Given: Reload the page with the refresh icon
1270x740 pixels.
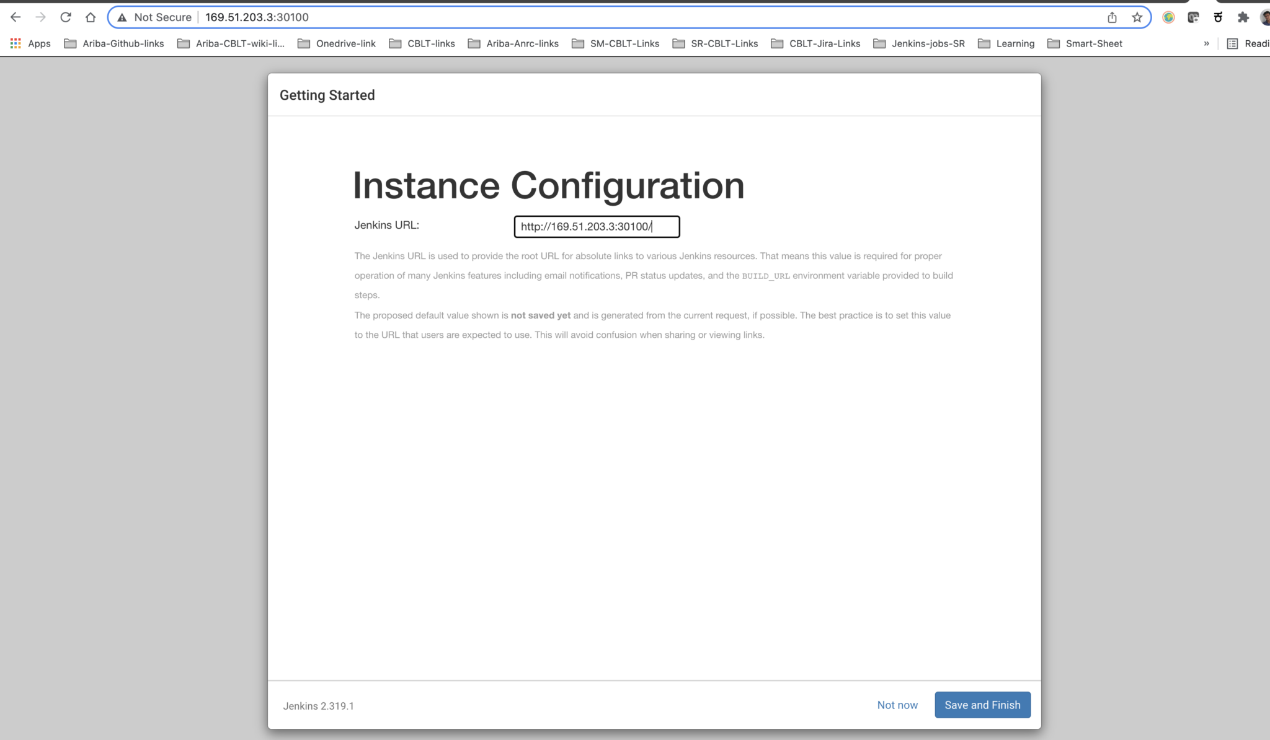Looking at the screenshot, I should tap(66, 17).
